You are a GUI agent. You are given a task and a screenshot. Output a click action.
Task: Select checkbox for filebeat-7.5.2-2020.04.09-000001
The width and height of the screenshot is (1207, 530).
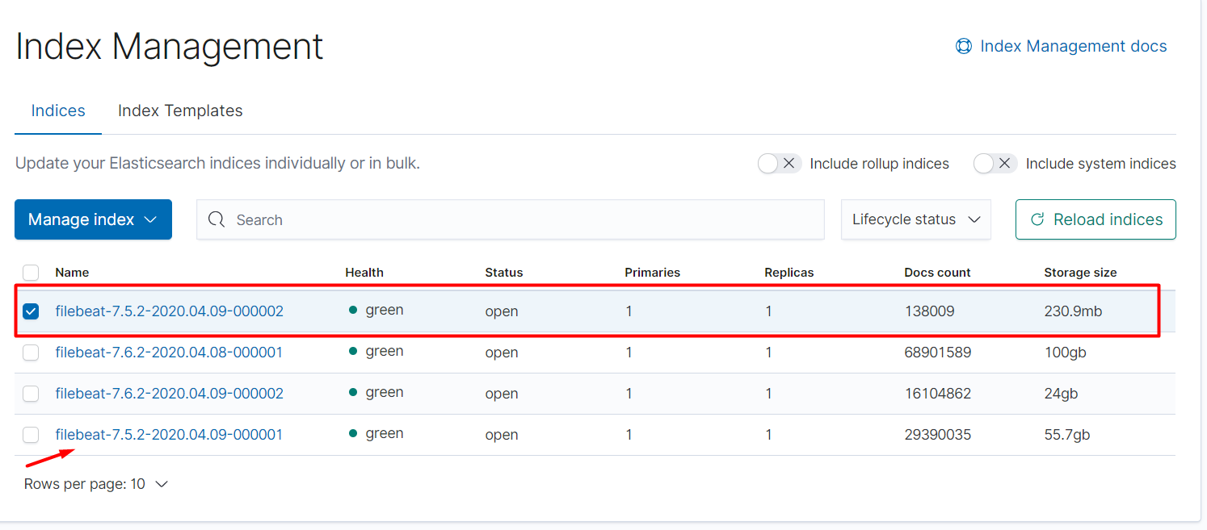click(31, 435)
